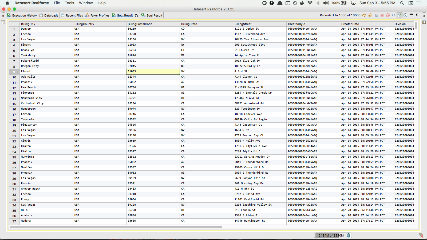Viewport: 427px width, 240px height.
Task: Select the Oregon City billing city cell
Action: click(30, 66)
